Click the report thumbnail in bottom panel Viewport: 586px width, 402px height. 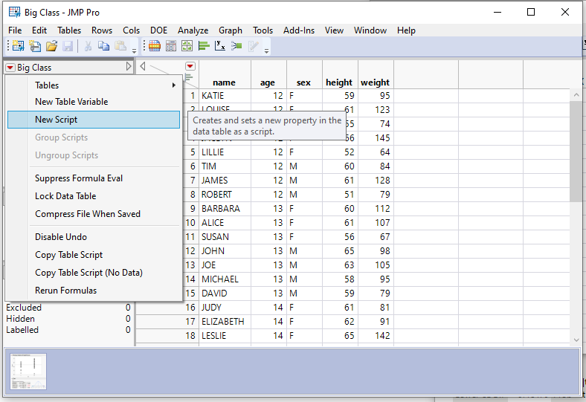coord(28,372)
